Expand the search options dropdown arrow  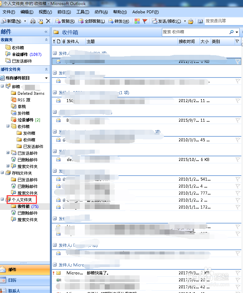[x=237, y=32]
